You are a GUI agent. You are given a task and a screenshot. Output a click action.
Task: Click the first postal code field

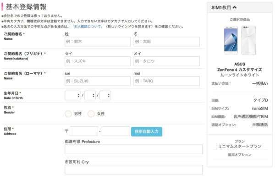pyautogui.click(x=84, y=131)
